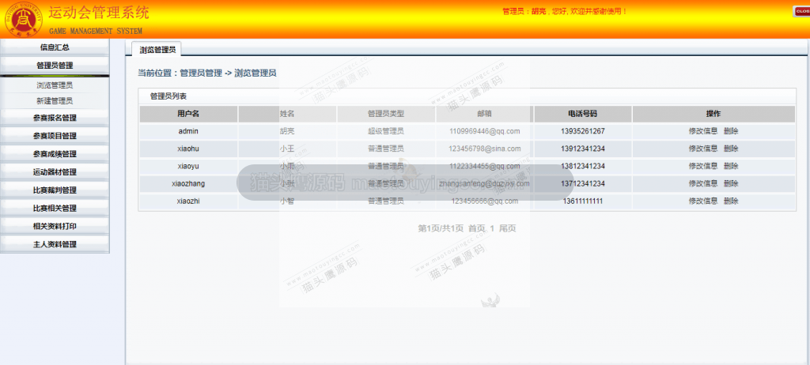Click 修改信息 for xiaohu row

coord(703,149)
